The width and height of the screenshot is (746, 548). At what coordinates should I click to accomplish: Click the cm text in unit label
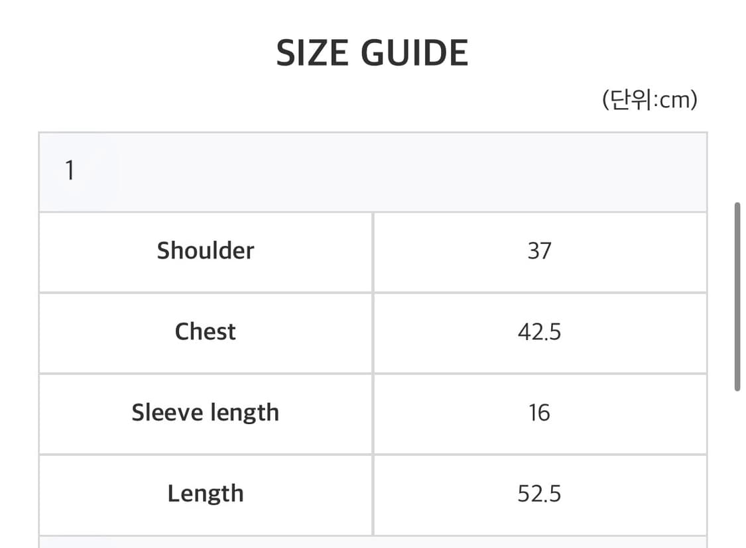[674, 100]
